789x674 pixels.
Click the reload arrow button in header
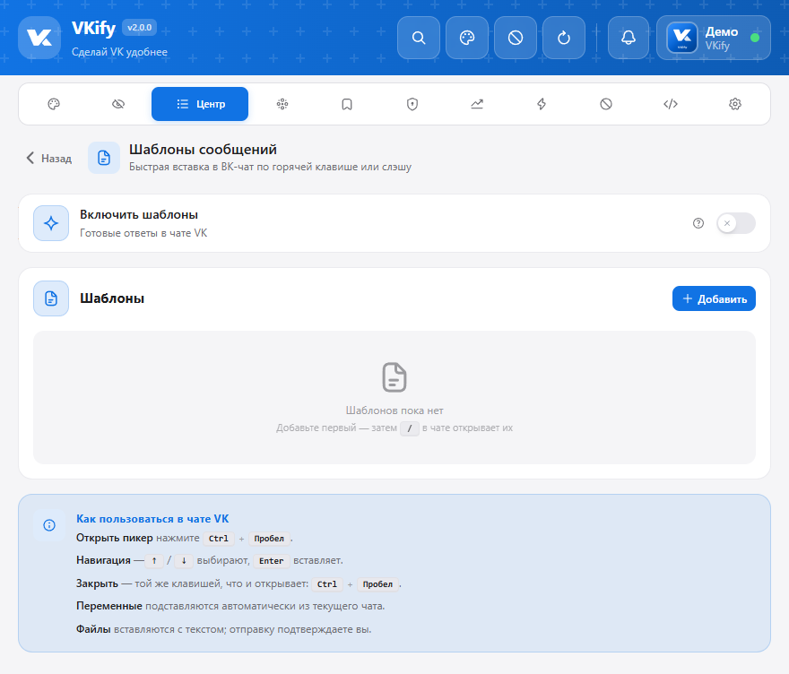coord(564,38)
